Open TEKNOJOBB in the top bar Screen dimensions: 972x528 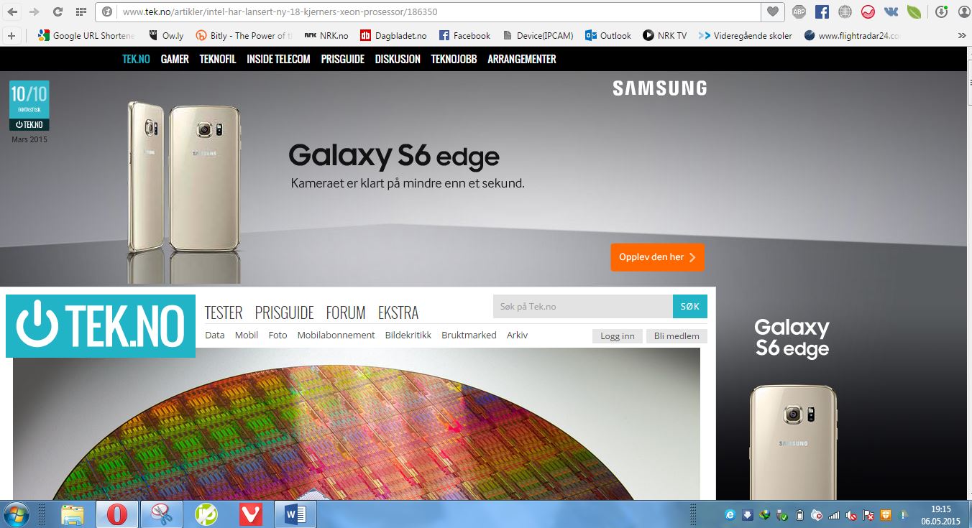454,59
